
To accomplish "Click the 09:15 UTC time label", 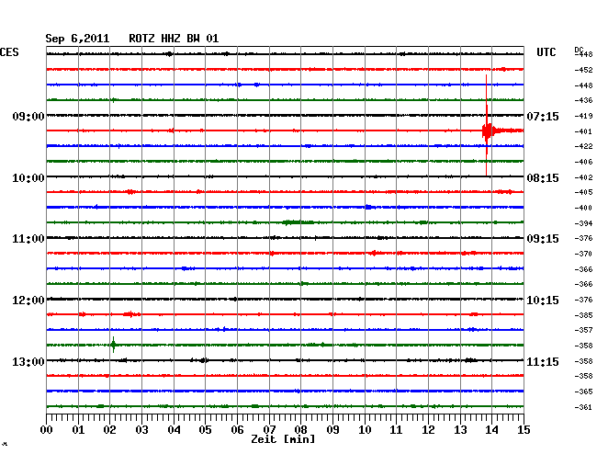I will coord(543,239).
